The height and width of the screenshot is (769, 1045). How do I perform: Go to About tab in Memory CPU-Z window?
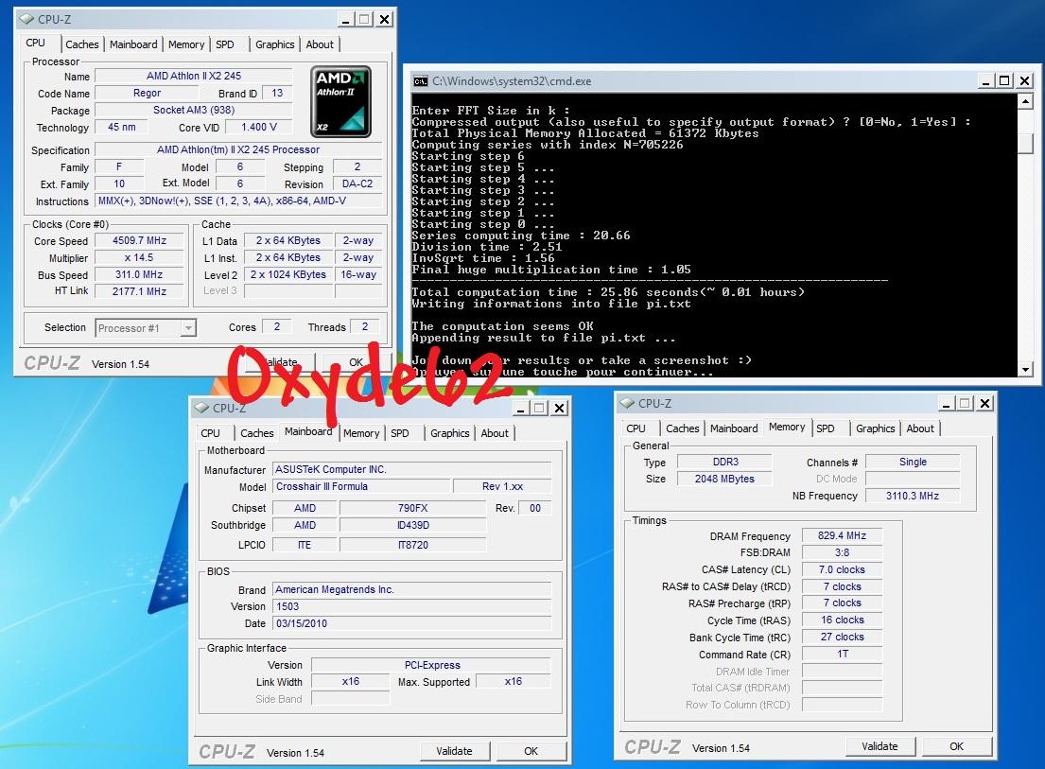pos(920,428)
